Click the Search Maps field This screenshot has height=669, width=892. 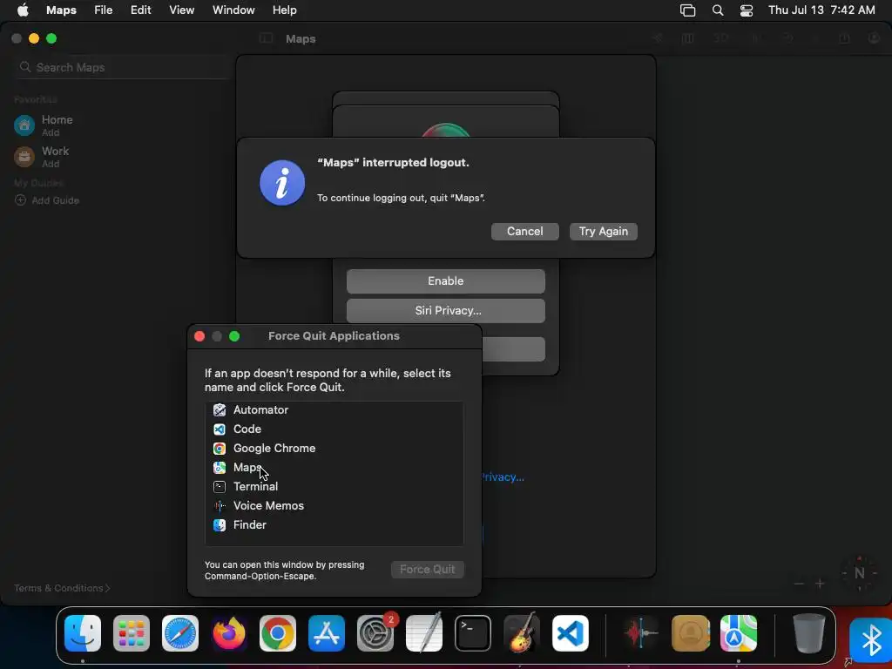[120, 67]
